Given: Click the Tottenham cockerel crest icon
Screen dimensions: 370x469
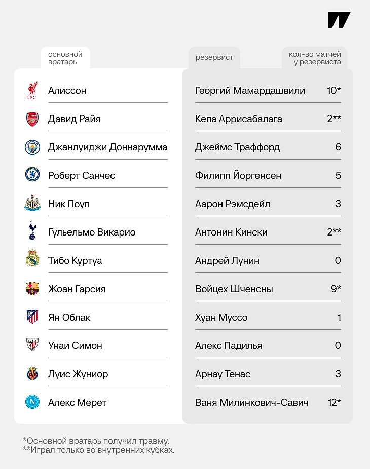Looking at the screenshot, I should [32, 232].
